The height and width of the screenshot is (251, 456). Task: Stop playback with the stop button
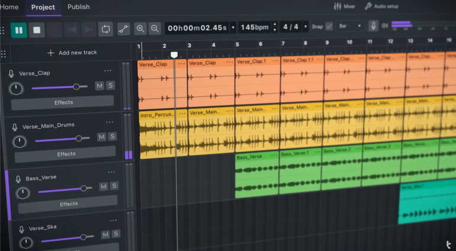(37, 29)
